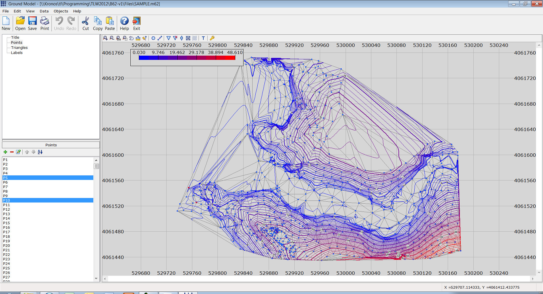Click the red end of color legend
Viewport: 543px width, 294px height.
[230, 58]
